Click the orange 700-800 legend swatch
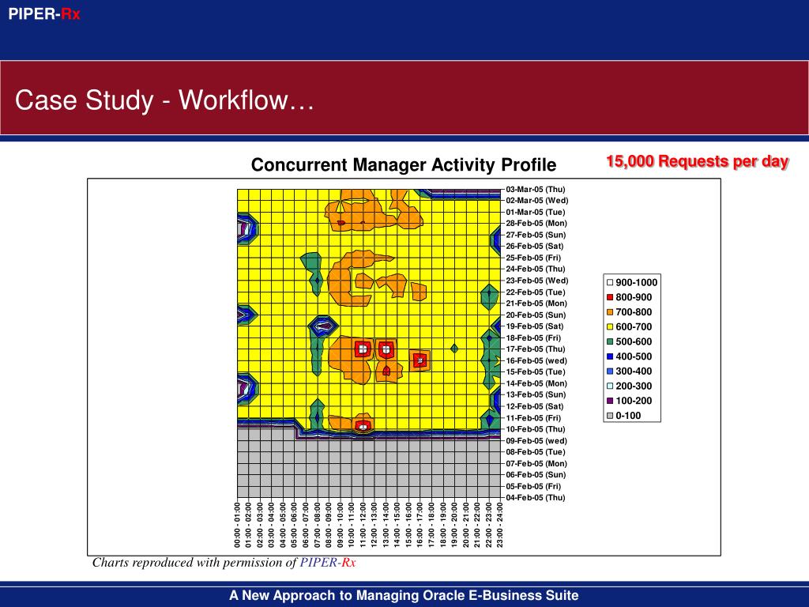Viewport: 809px width, 607px height. click(x=610, y=311)
